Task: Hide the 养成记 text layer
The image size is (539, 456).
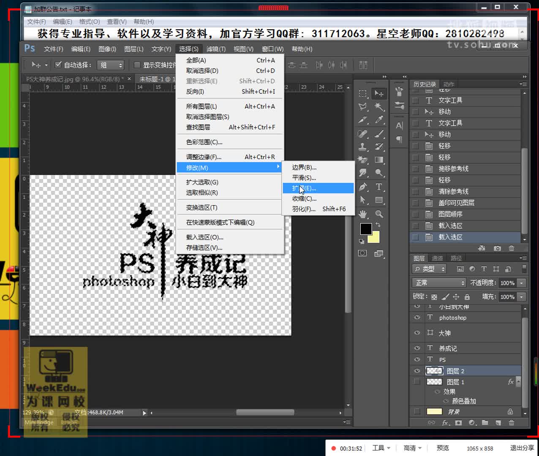Action: coord(417,348)
